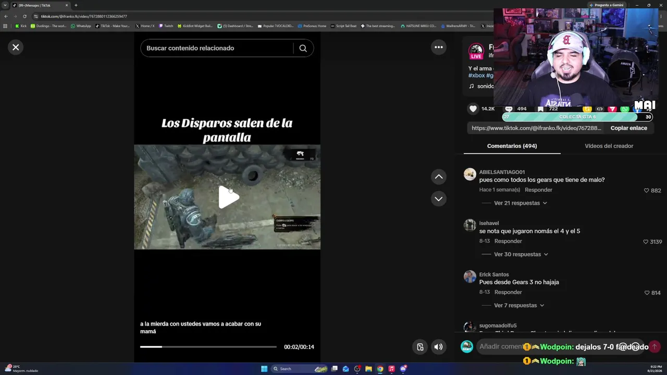
Task: Switch to Vídeos del creador tab
Action: [609, 146]
